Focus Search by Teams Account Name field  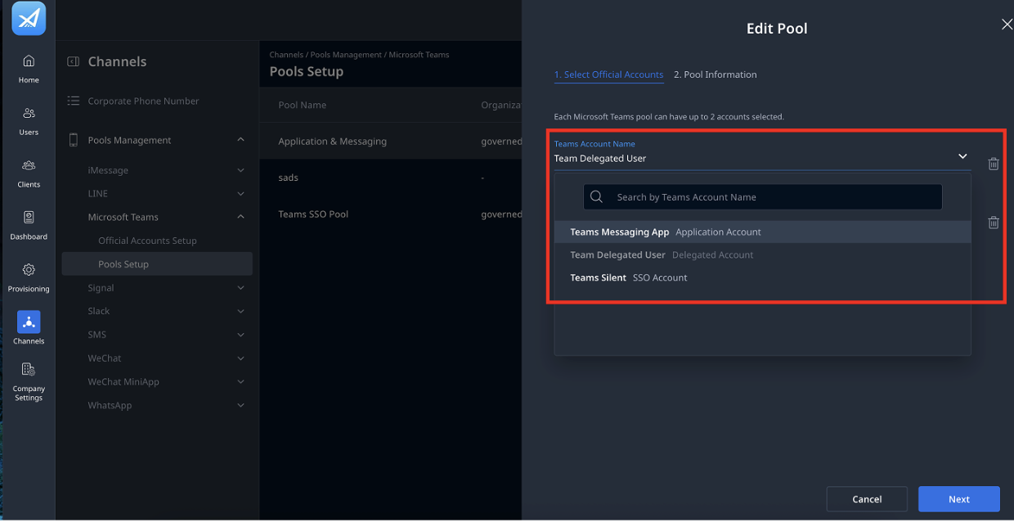[763, 196]
